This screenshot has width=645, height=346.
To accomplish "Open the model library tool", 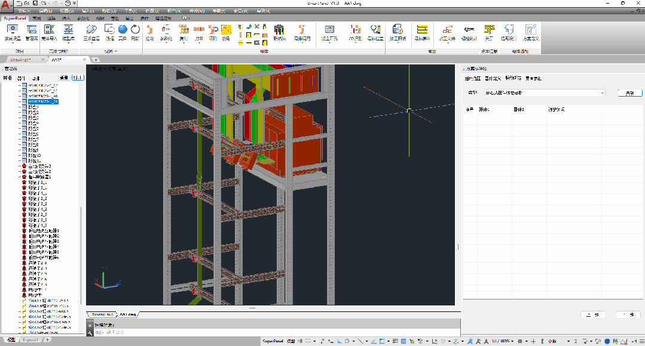I will tap(68, 32).
